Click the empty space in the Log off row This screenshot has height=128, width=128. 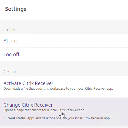tap(72, 55)
